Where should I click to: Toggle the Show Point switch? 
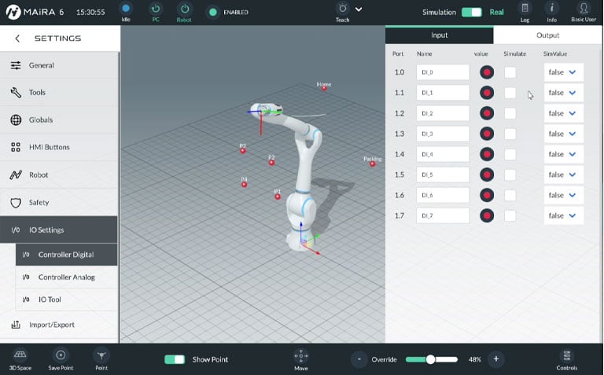pyautogui.click(x=175, y=359)
